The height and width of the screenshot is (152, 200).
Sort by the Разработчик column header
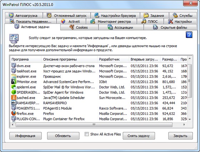point(113,59)
